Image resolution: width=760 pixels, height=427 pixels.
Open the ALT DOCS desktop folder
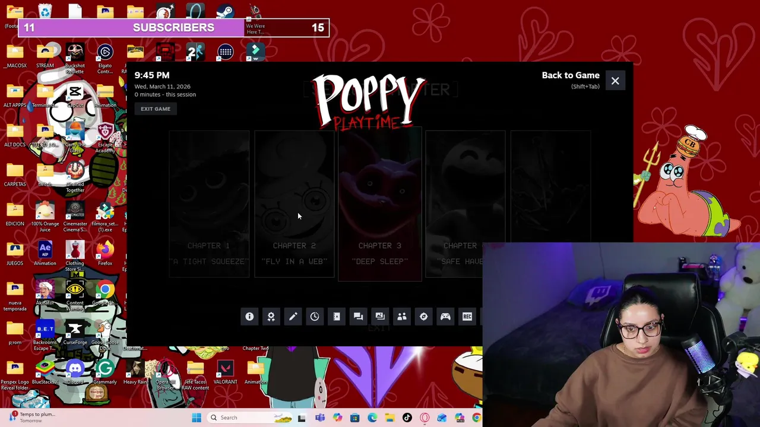(15, 135)
